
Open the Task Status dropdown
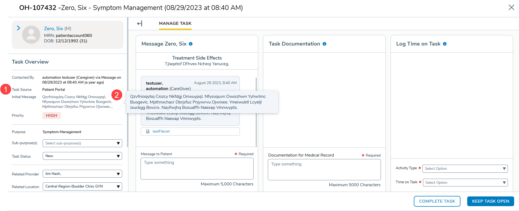[x=82, y=156]
